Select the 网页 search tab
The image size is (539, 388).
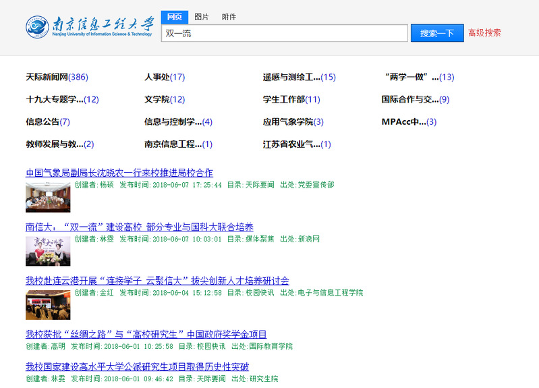(175, 17)
